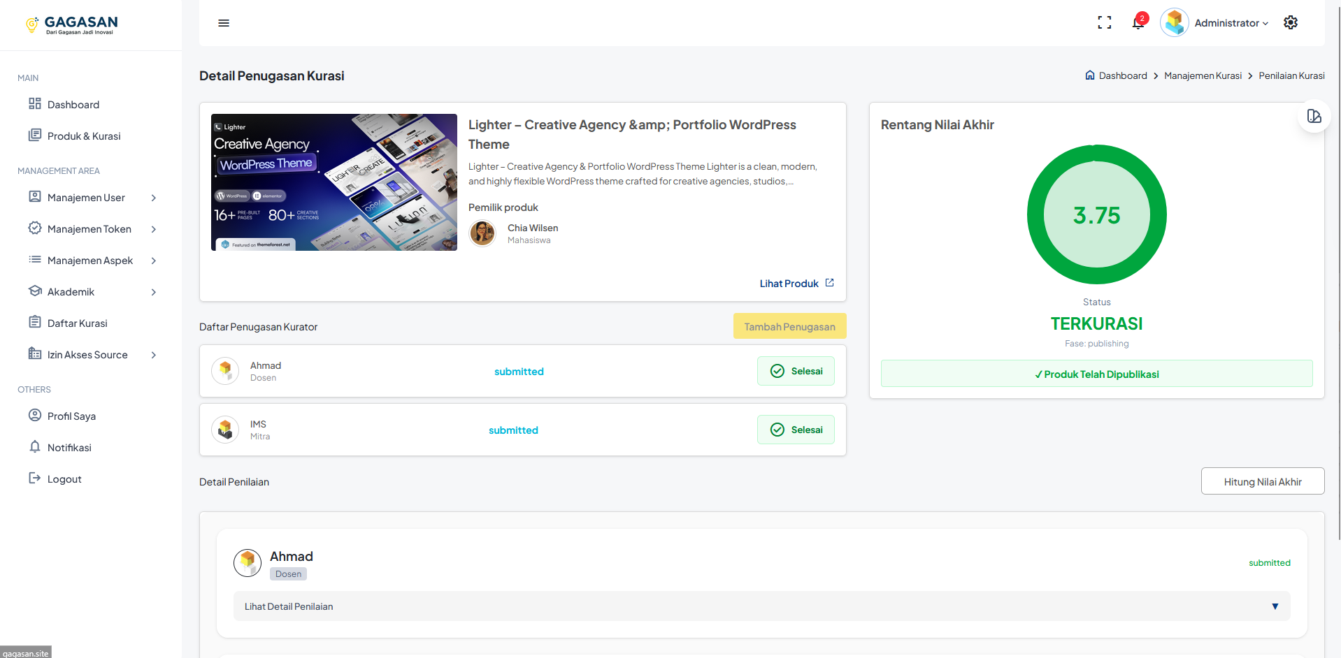1341x658 pixels.
Task: Click the submitted status for Ahmad row
Action: [519, 372]
